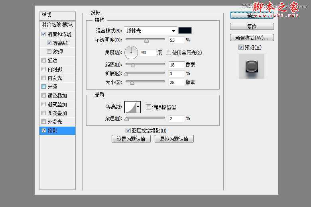311x207 pixels.
Task: Click the contour curve preview thumbnail
Action: (x=130, y=107)
